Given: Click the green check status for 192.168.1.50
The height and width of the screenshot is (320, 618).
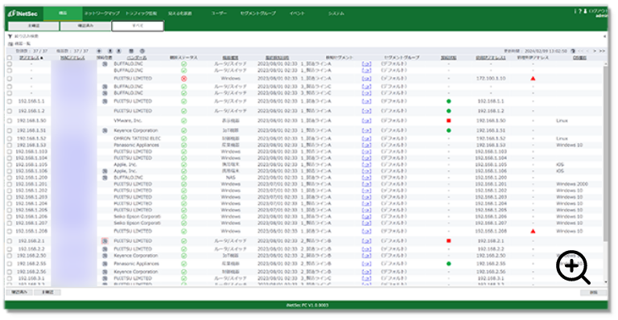Looking at the screenshot, I should (x=183, y=121).
